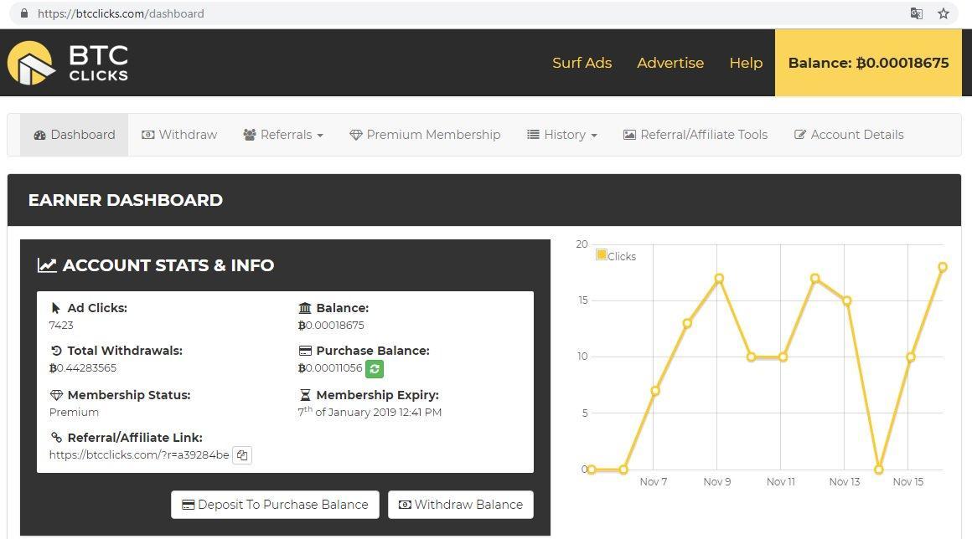Toggle the Clicks legend swatch in chart
972x539 pixels.
point(602,255)
